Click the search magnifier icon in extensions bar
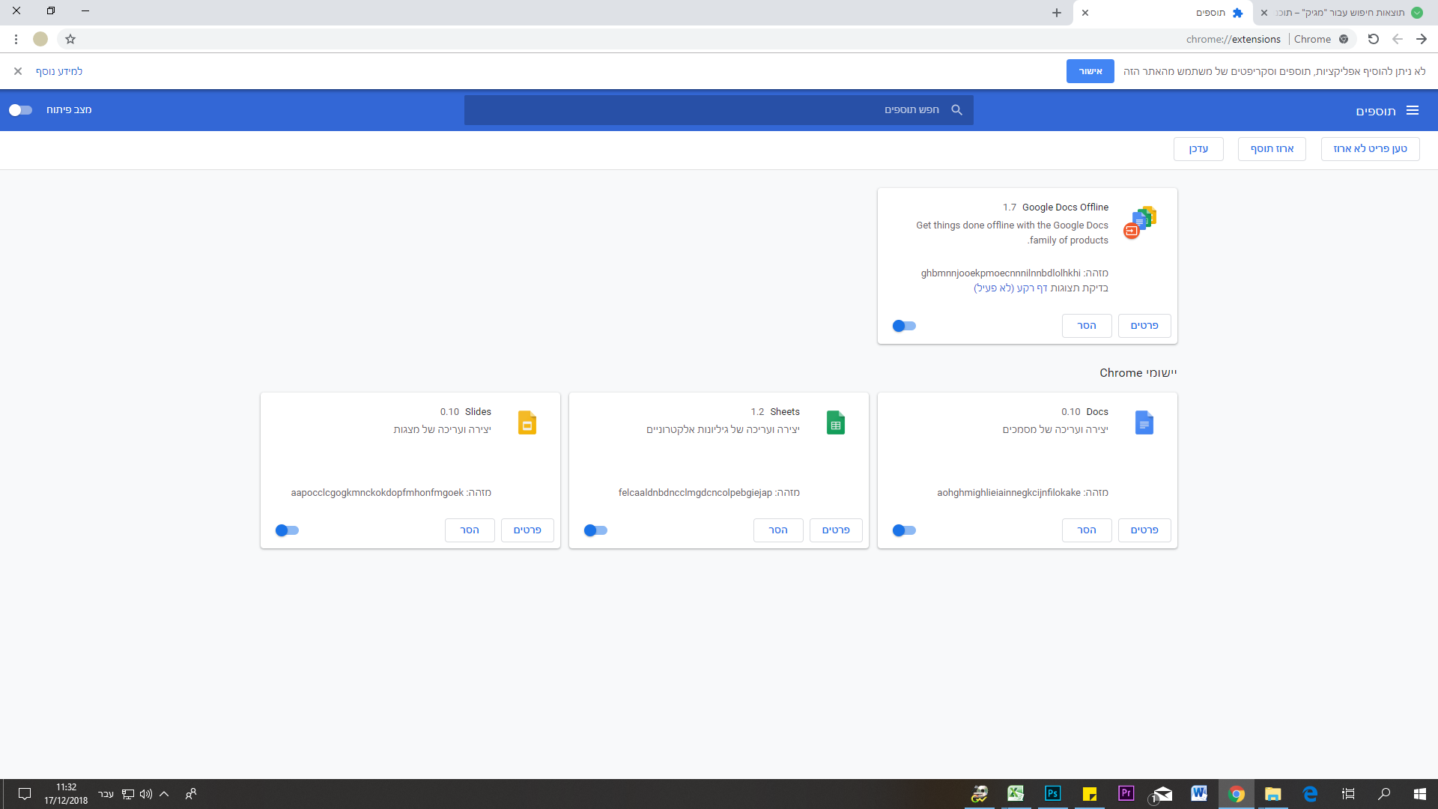The width and height of the screenshot is (1438, 809). (x=956, y=110)
